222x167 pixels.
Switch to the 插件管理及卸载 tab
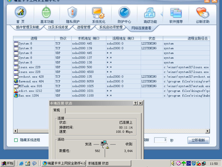[27, 27]
